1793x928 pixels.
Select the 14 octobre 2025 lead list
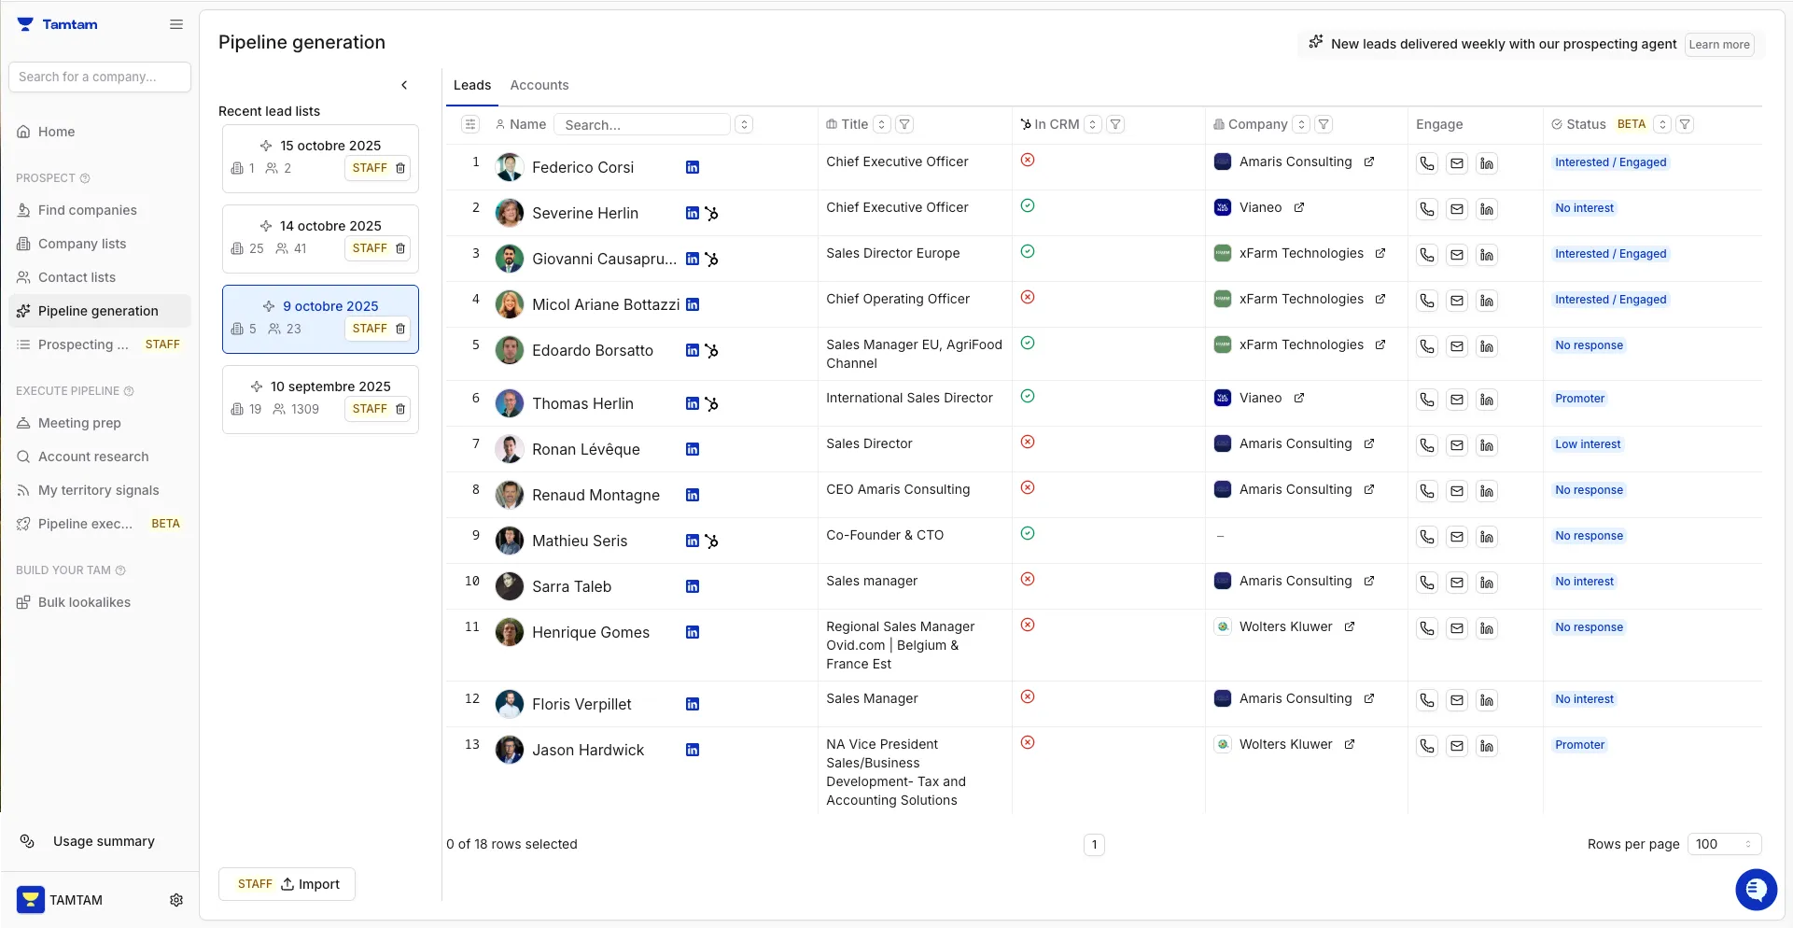[x=320, y=239]
